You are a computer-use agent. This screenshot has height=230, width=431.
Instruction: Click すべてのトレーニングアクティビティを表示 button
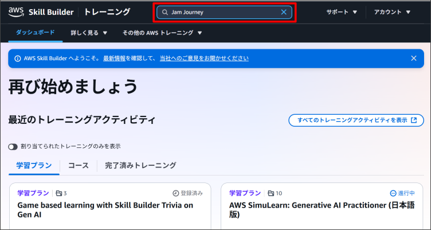coord(356,120)
